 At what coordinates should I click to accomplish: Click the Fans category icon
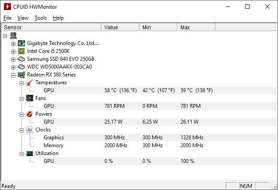point(29,98)
